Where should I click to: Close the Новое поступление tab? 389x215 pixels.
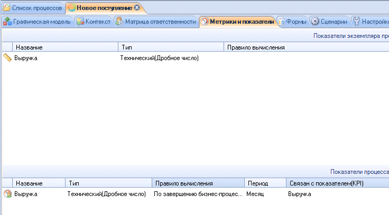(x=137, y=8)
